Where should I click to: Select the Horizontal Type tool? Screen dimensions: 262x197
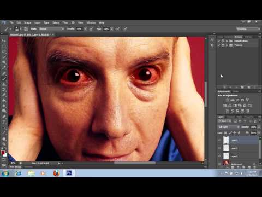click(4, 122)
